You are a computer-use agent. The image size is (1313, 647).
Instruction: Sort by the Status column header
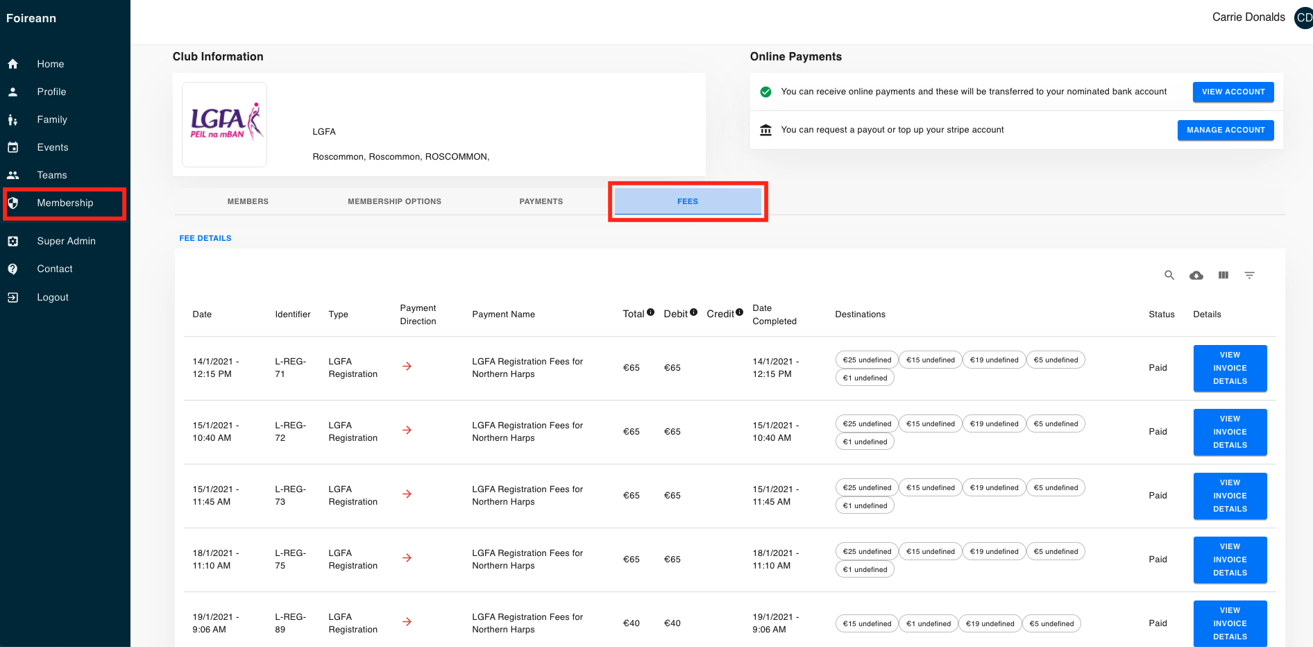point(1162,314)
